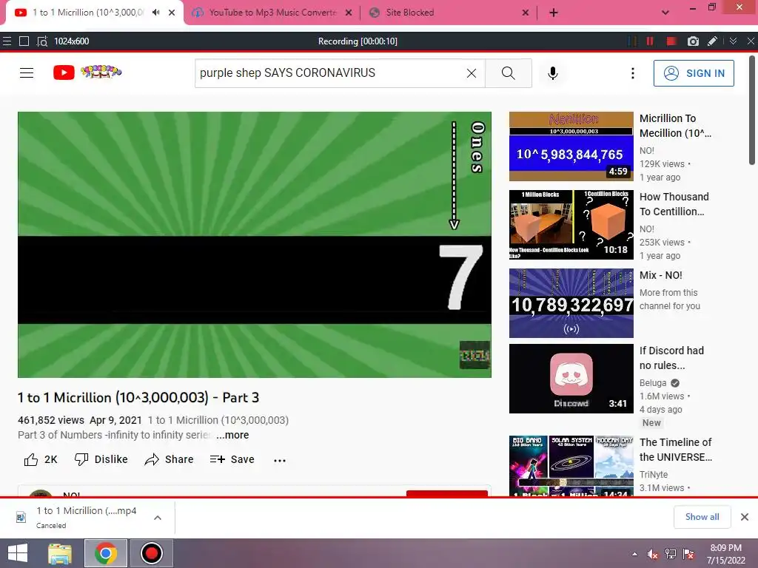Click the SIGN IN button
The width and height of the screenshot is (758, 568).
(694, 73)
